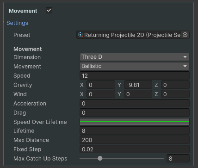Viewport: 198px width, 168px height.
Task: Click the Speed label
Action: point(22,76)
